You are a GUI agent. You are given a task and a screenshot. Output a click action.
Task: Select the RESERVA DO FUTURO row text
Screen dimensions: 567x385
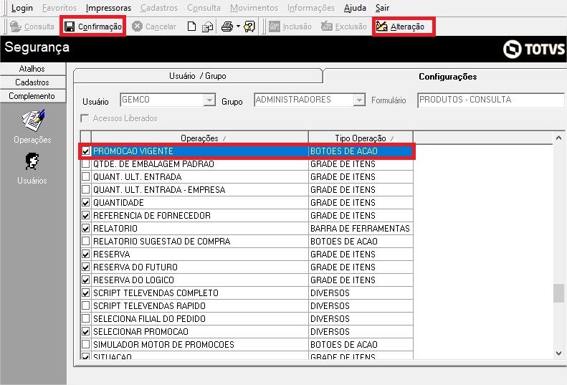tap(135, 267)
